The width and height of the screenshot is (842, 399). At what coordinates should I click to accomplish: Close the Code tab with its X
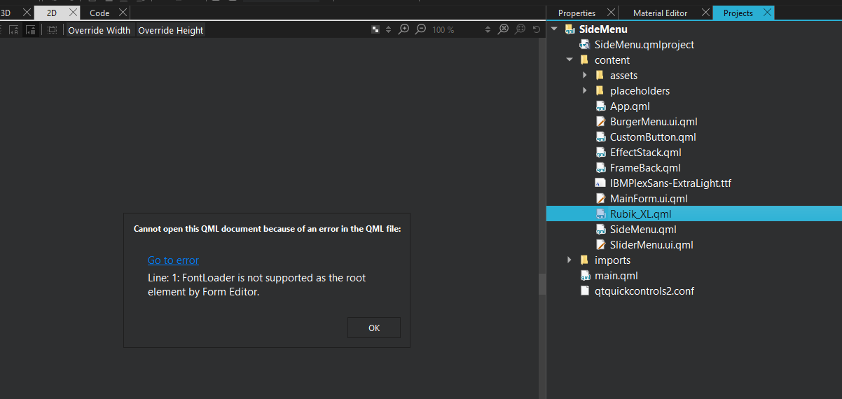[123, 13]
